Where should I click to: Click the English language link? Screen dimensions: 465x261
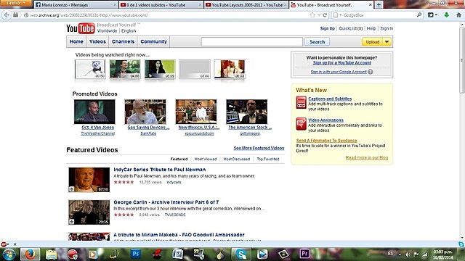tap(129, 30)
